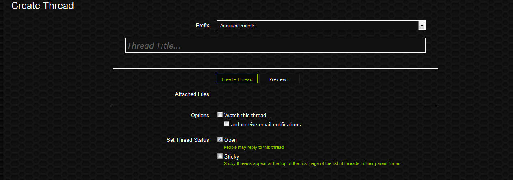The image size is (513, 180).
Task: Tick the receive email notifications checkbox
Action: click(x=227, y=124)
